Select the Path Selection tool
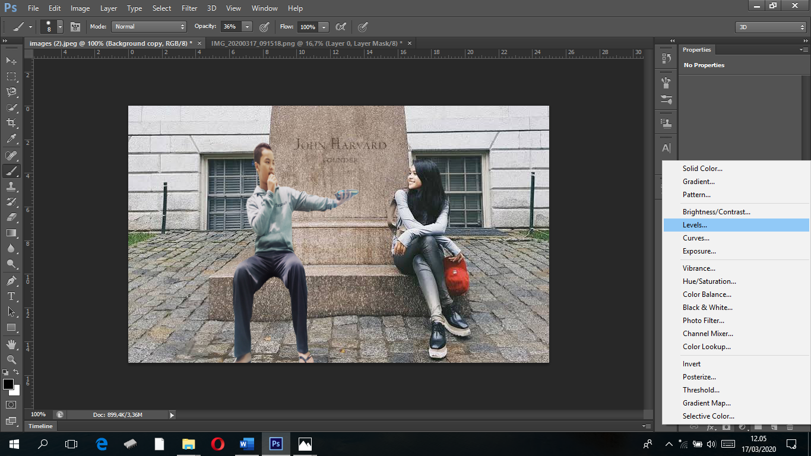 click(11, 312)
